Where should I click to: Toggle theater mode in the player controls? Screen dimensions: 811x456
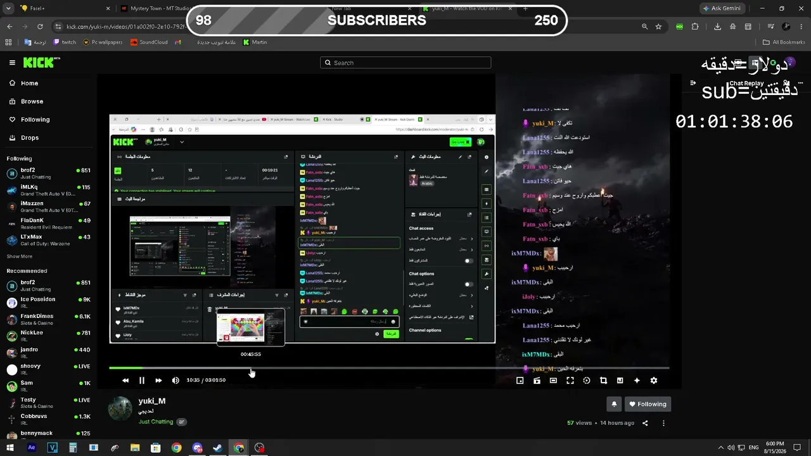click(553, 381)
